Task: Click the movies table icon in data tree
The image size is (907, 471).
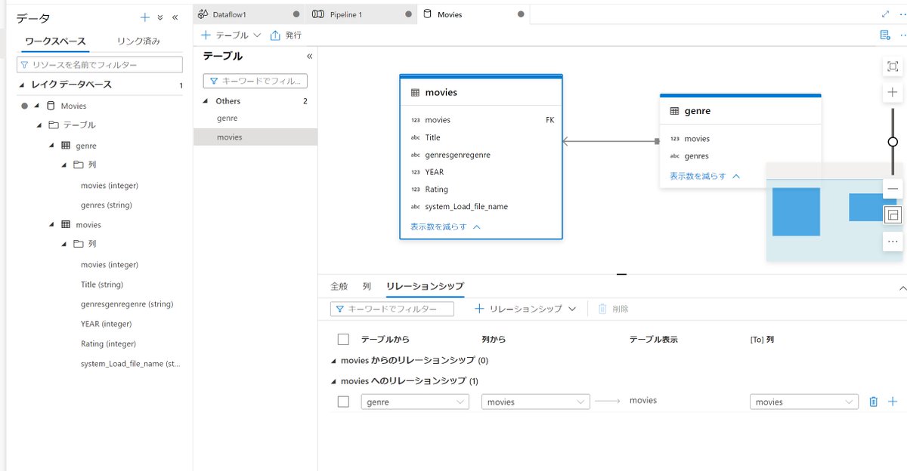Action: [x=66, y=225]
